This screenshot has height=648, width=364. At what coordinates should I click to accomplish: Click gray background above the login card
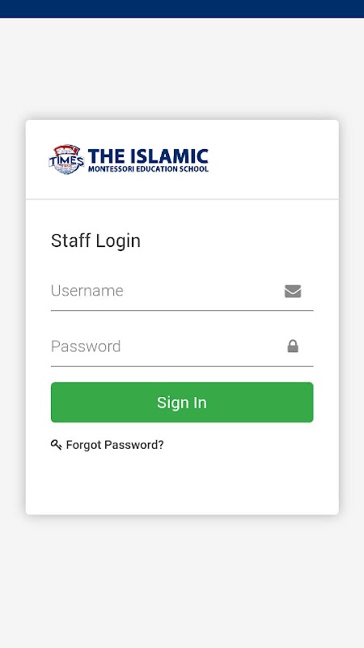[x=182, y=68]
